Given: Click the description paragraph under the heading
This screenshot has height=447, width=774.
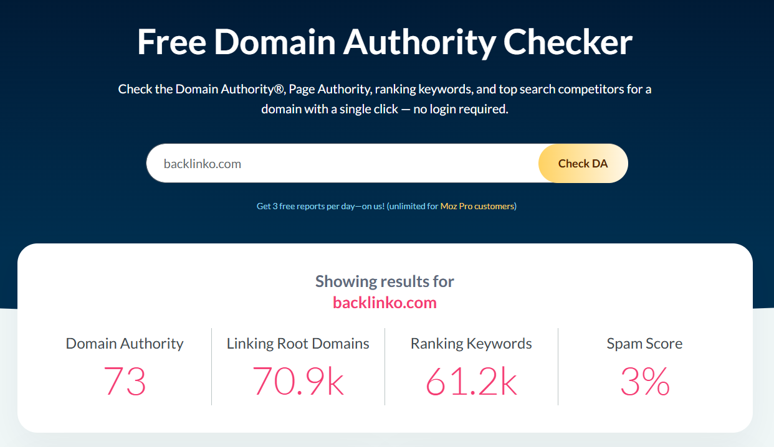Looking at the screenshot, I should [385, 99].
